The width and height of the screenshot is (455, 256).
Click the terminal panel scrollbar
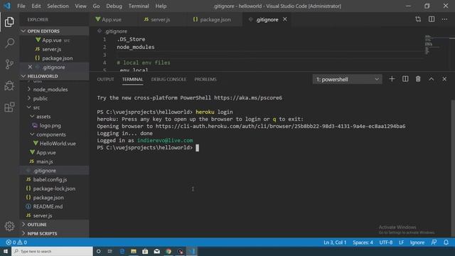pos(453,169)
